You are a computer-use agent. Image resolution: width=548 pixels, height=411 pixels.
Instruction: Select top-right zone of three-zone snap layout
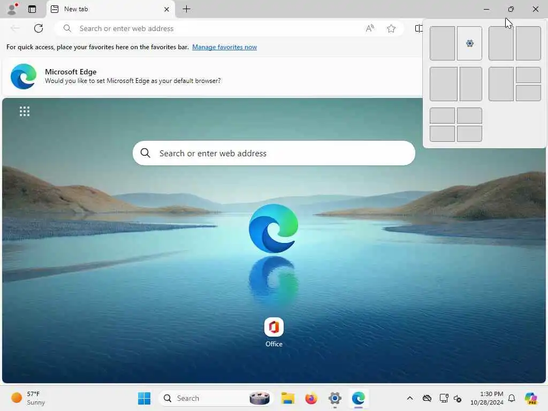528,75
